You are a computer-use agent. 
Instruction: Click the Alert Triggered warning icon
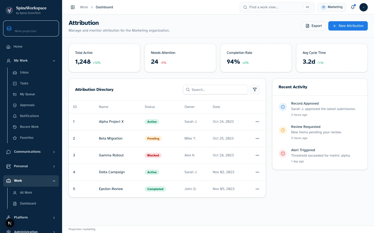pos(283,154)
